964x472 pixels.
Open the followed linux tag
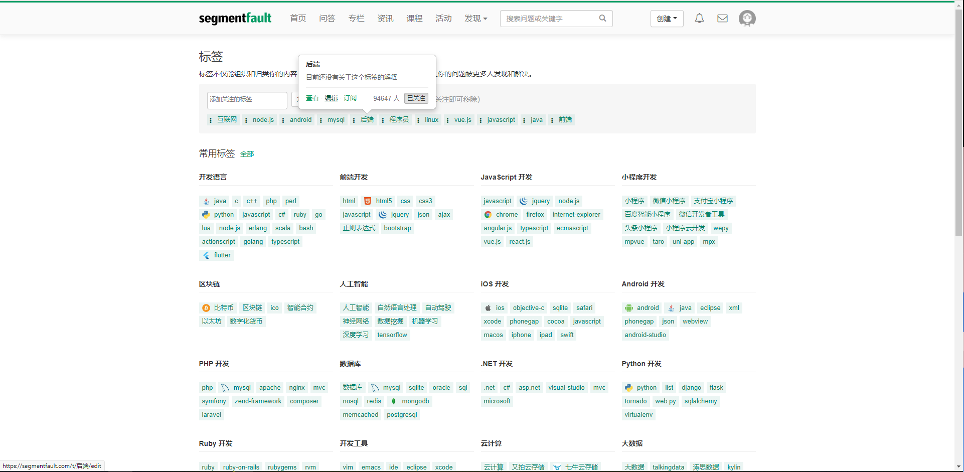click(431, 120)
